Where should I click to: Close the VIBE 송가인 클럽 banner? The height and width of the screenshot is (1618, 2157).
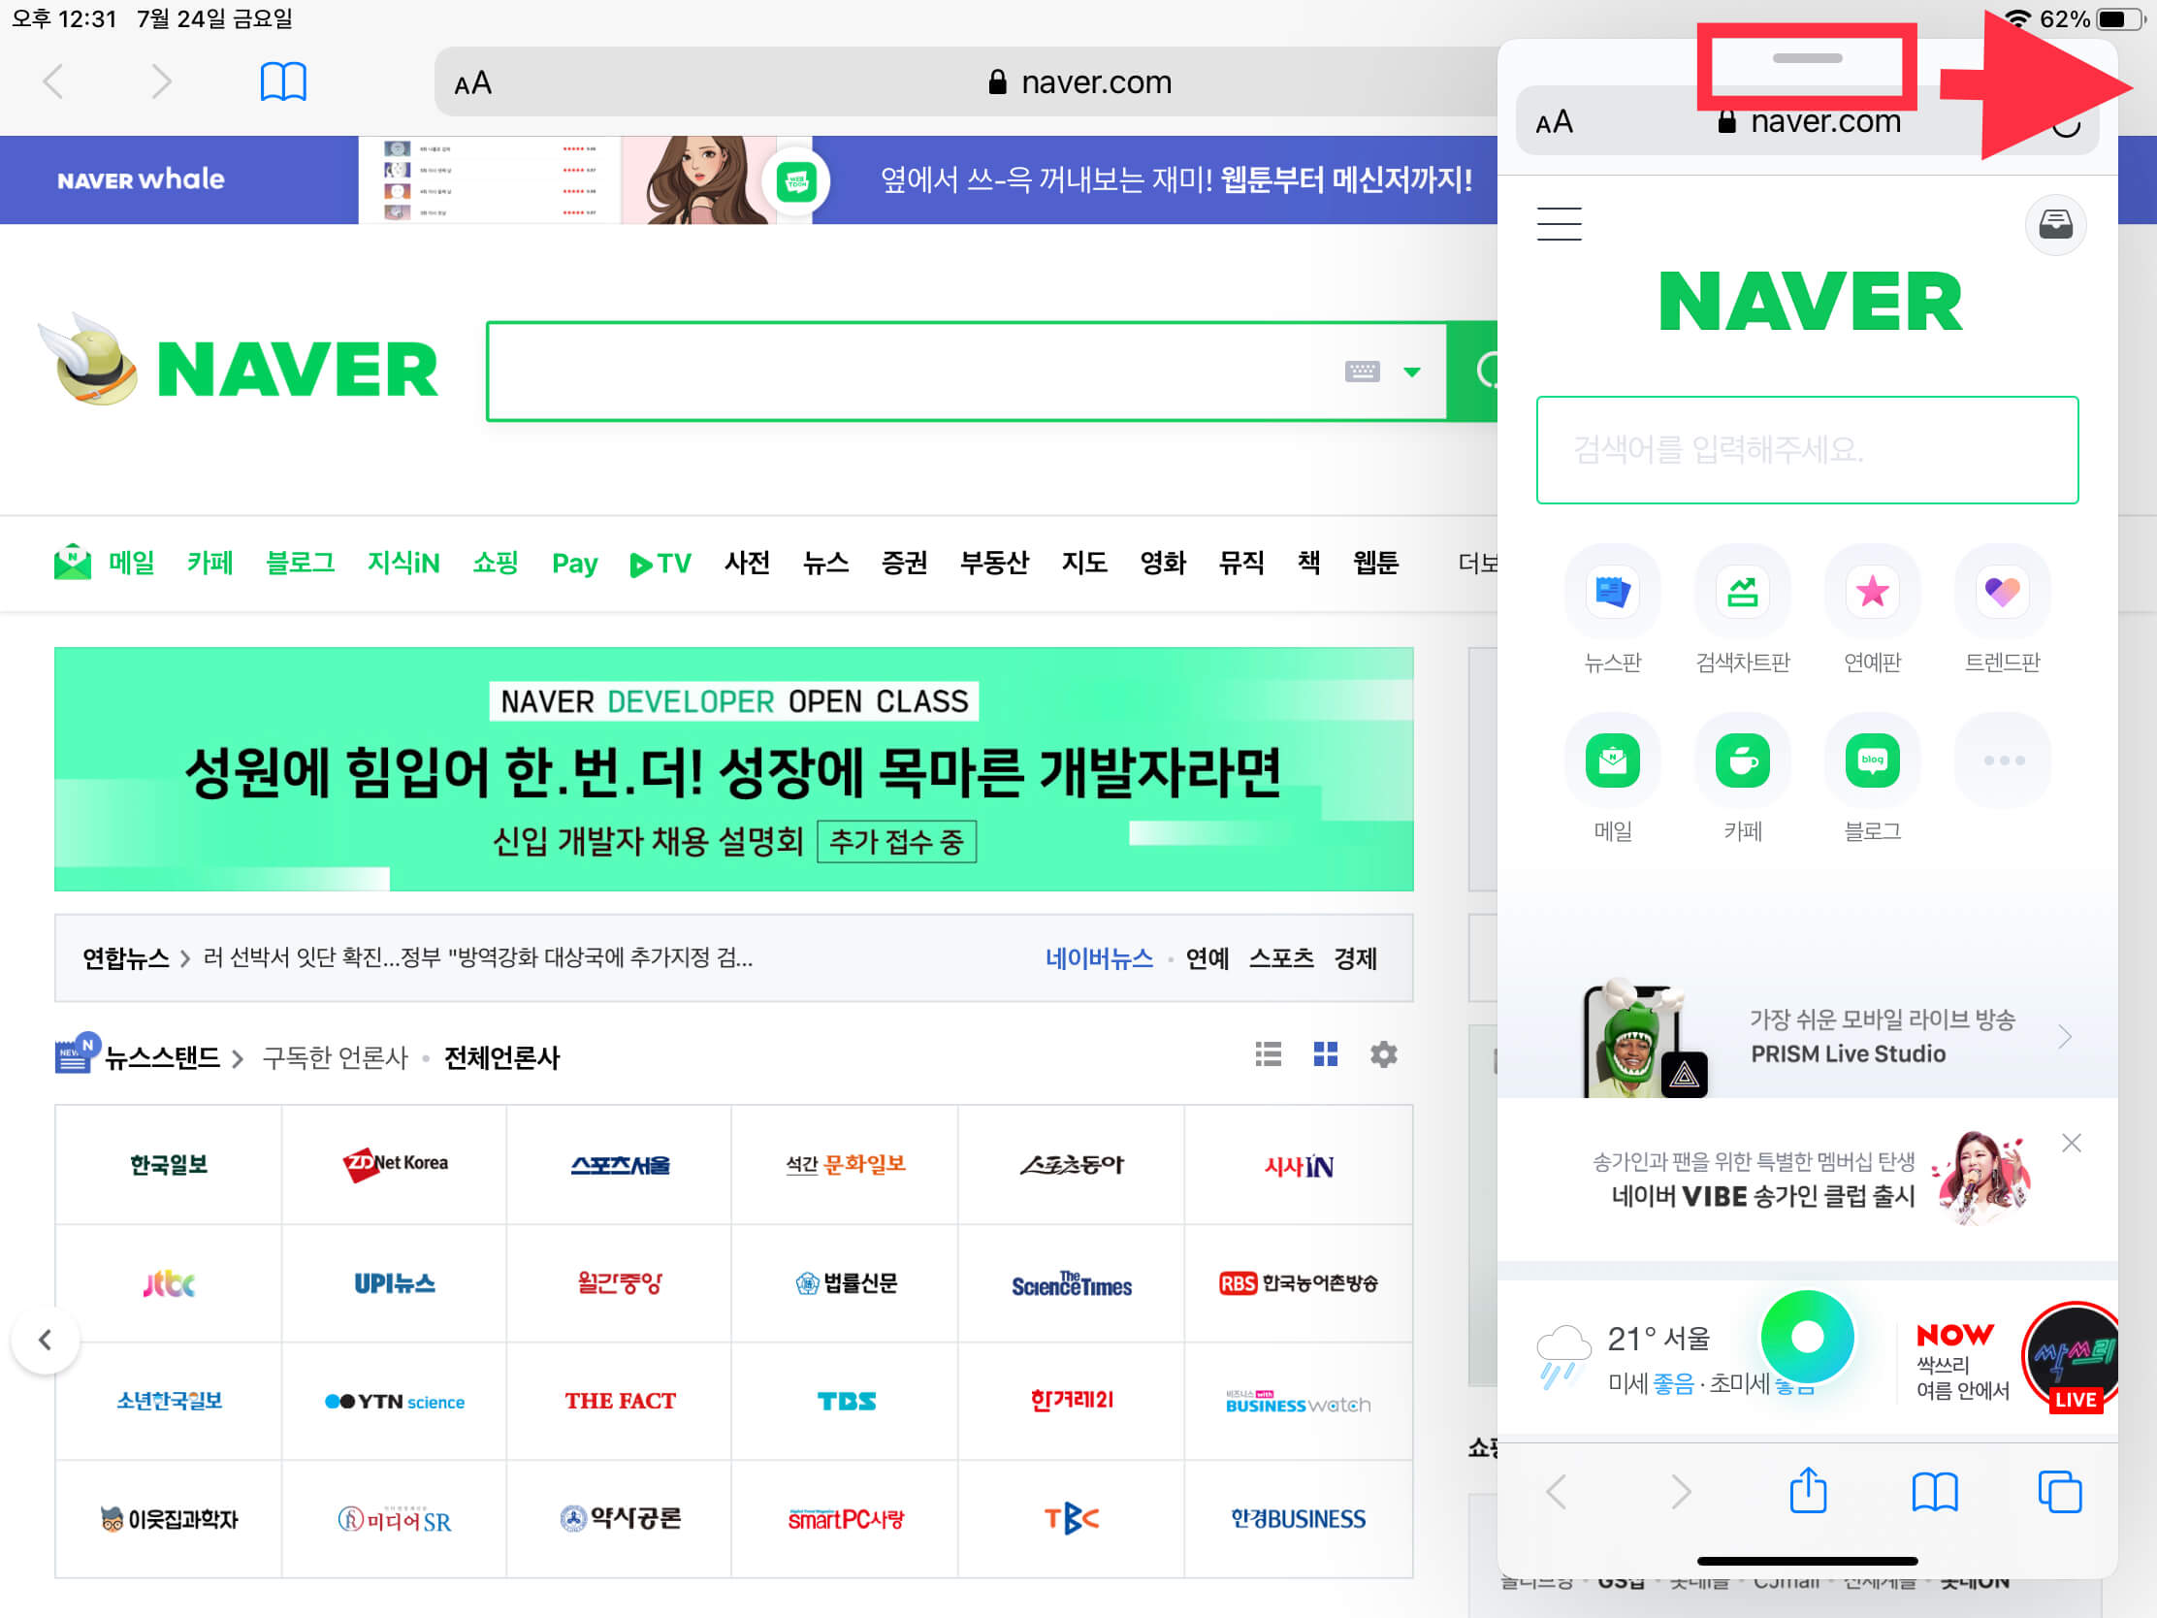[2072, 1142]
